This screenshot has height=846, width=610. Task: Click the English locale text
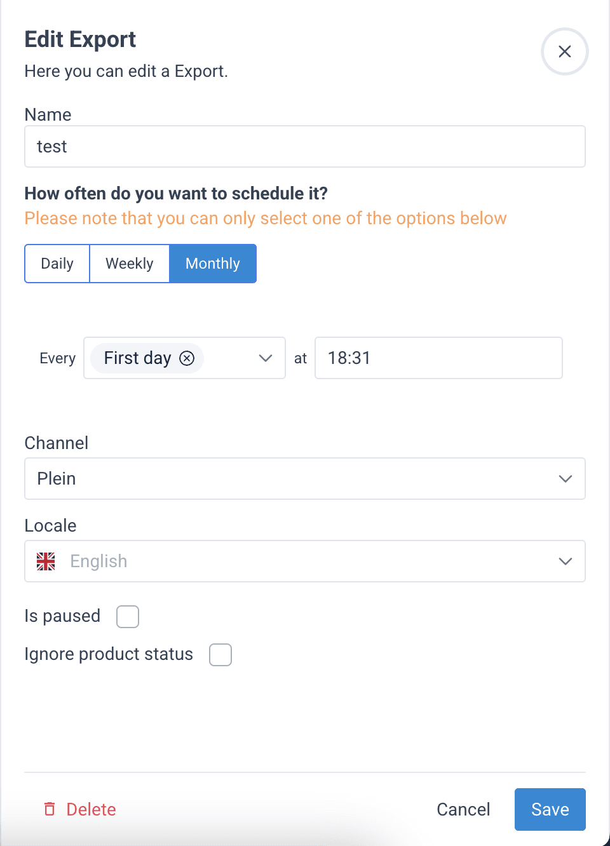tap(99, 561)
